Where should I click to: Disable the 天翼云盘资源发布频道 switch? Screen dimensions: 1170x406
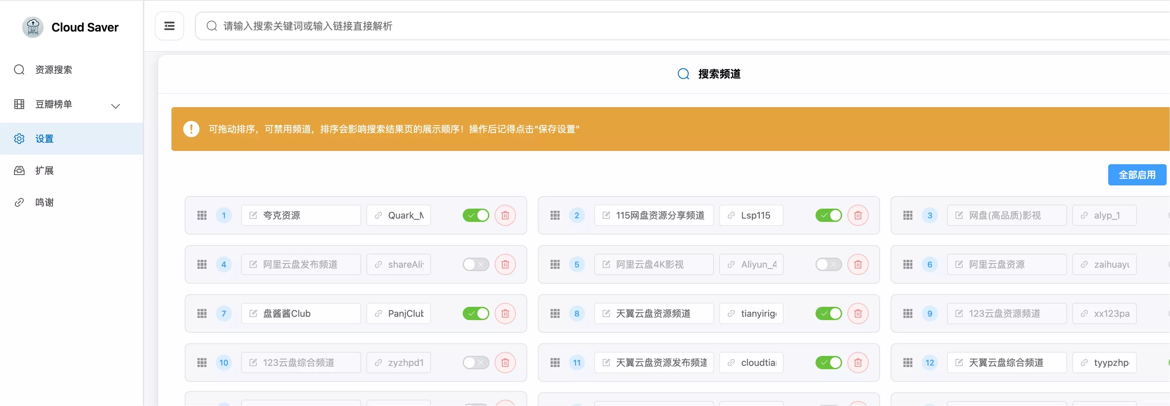coord(829,363)
